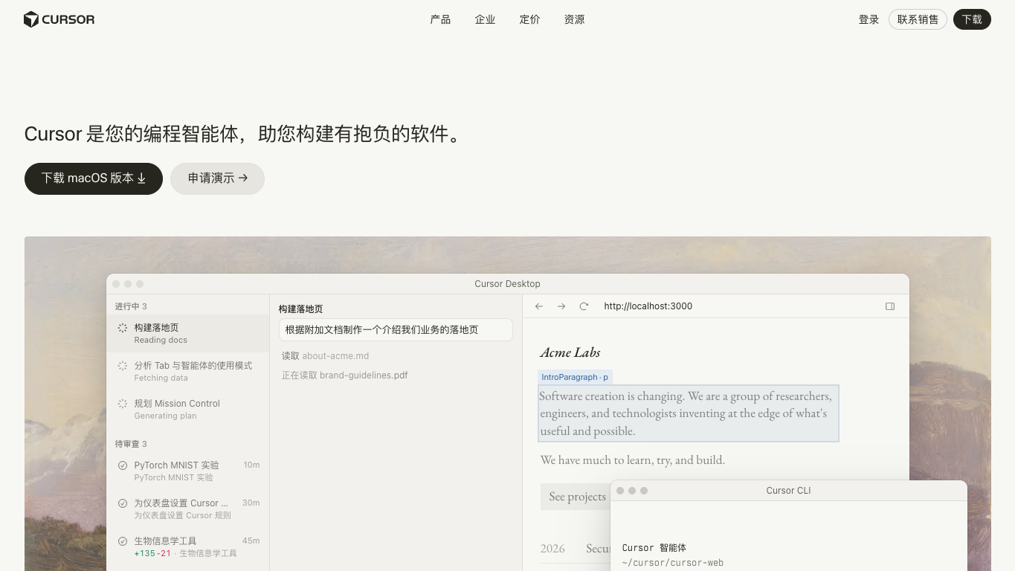This screenshot has width=1015, height=571.
Task: Toggle the side panel icon right of the URL bar
Action: (x=890, y=306)
